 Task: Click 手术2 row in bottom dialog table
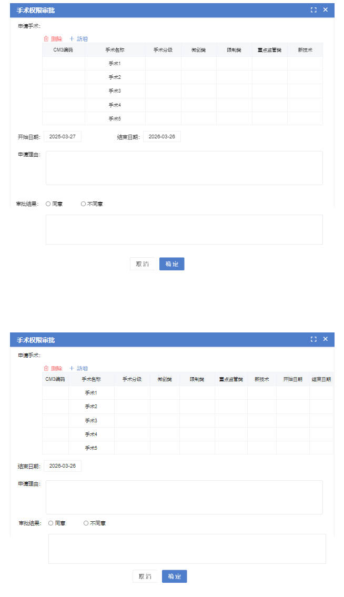pos(188,407)
